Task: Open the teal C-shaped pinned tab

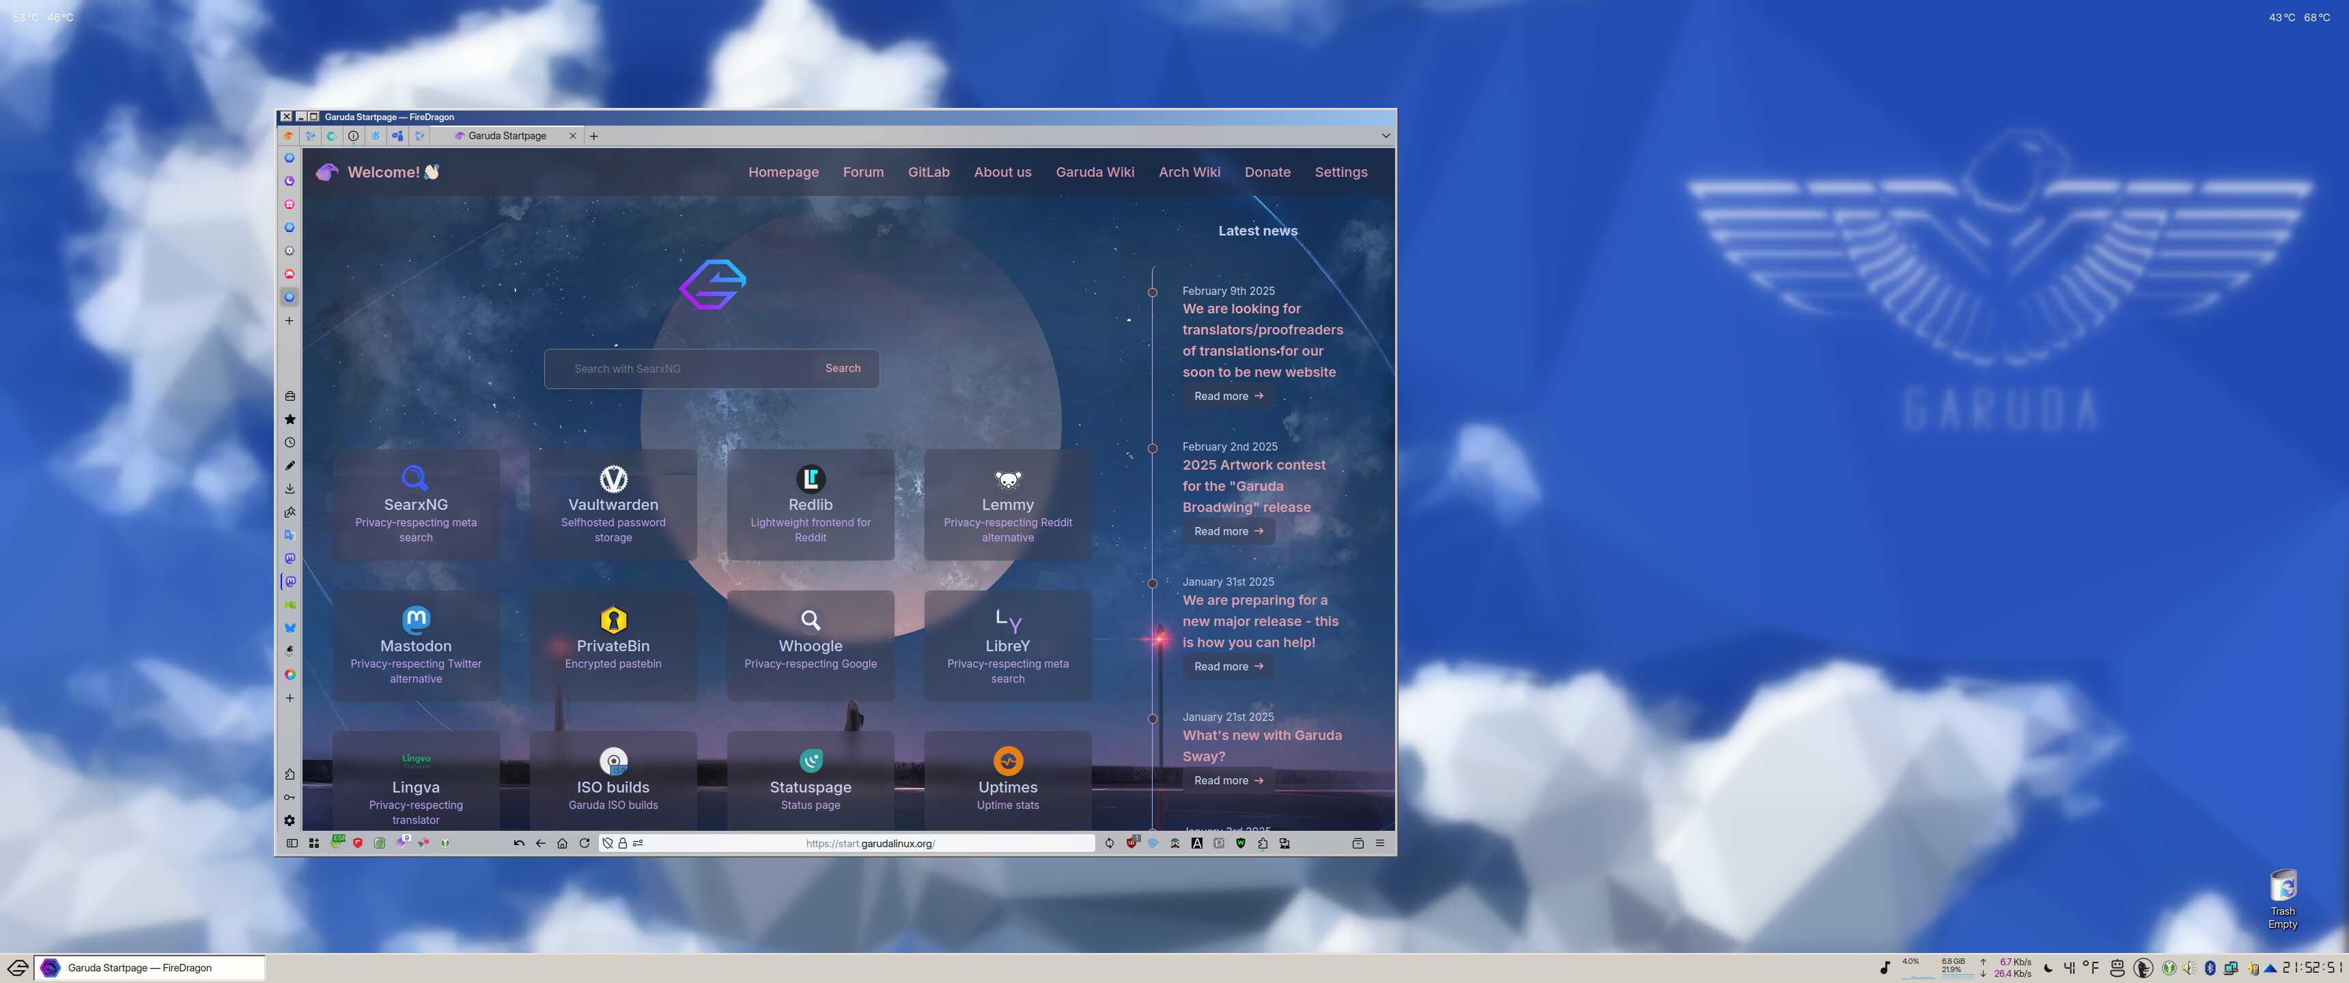Action: [332, 136]
